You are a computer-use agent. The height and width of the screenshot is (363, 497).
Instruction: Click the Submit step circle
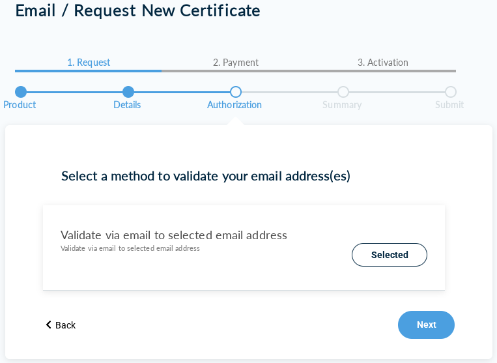[451, 92]
